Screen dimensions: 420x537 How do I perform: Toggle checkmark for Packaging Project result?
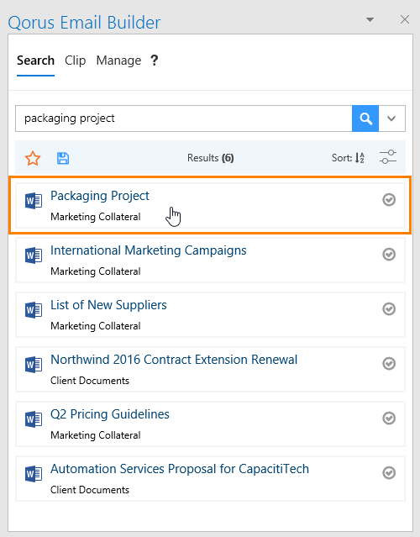389,200
